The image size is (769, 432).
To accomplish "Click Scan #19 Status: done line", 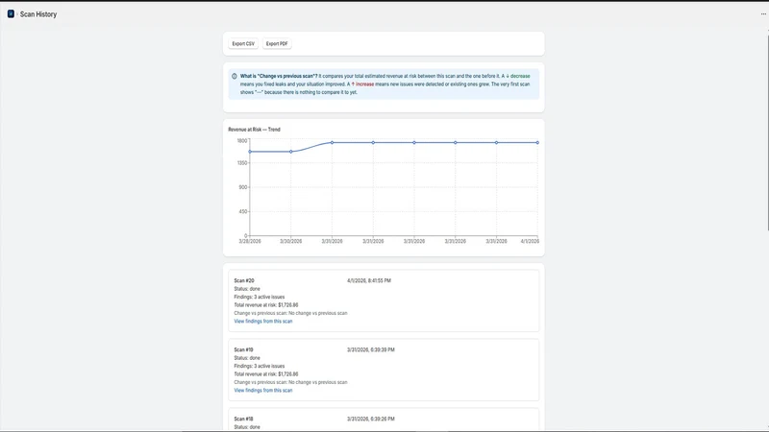I will (247, 358).
